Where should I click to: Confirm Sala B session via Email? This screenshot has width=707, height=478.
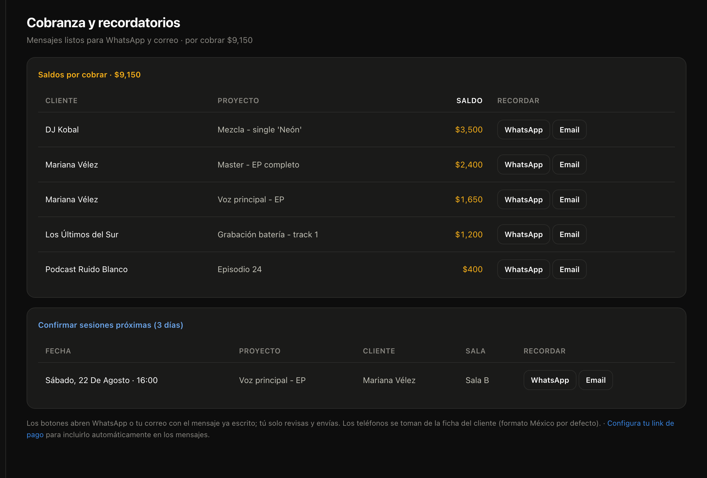click(x=596, y=380)
